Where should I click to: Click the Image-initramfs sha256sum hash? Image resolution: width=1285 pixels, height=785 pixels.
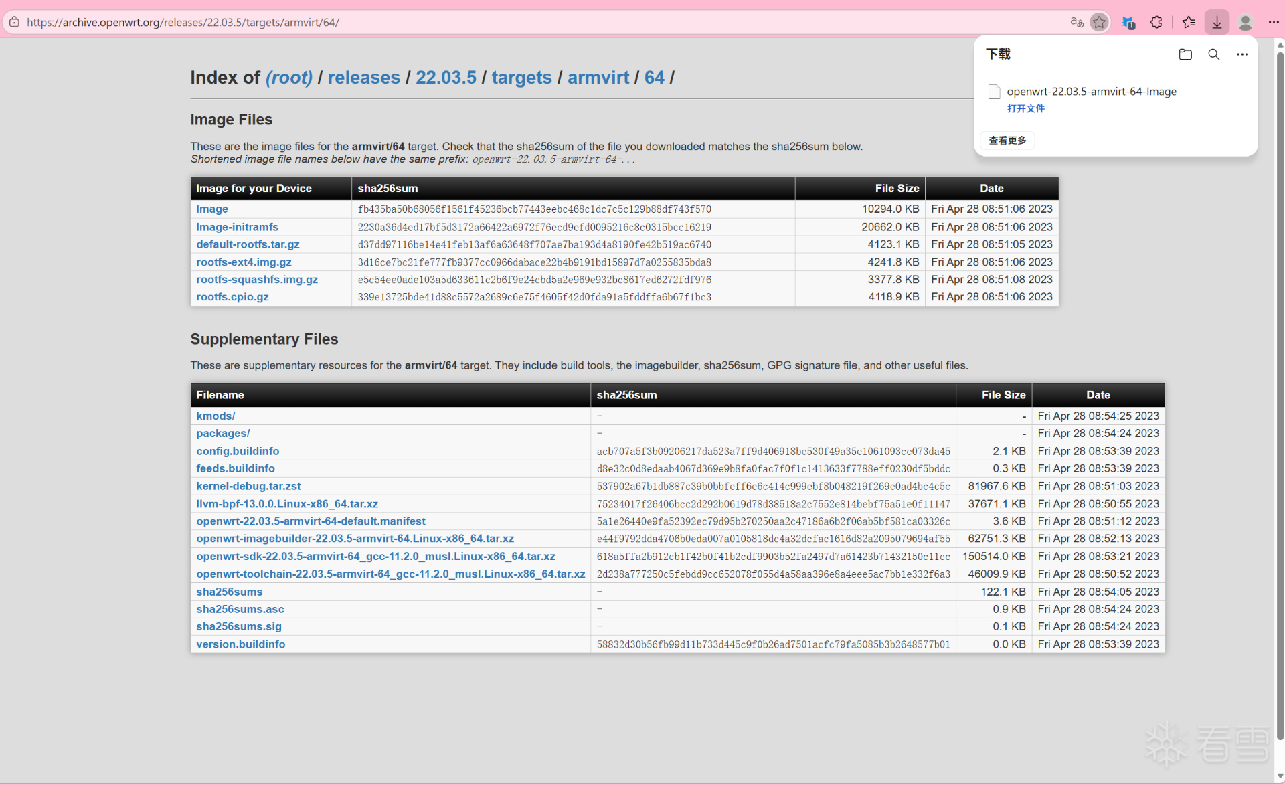point(534,227)
